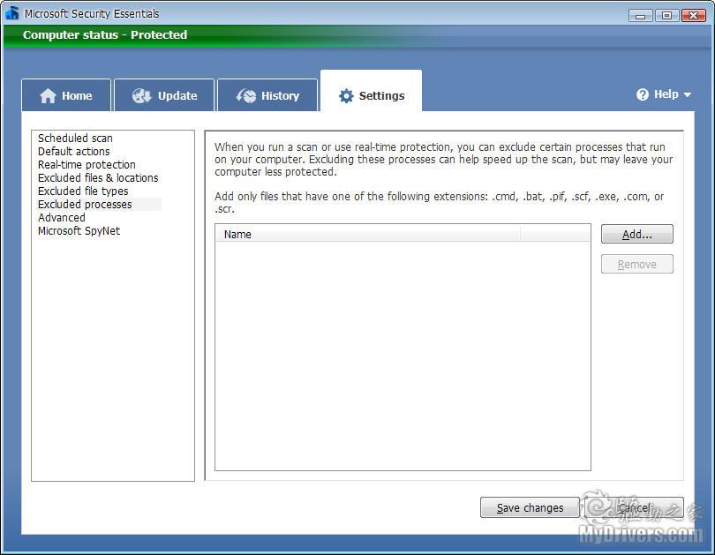Click the Settings tab gear icon

click(x=346, y=95)
